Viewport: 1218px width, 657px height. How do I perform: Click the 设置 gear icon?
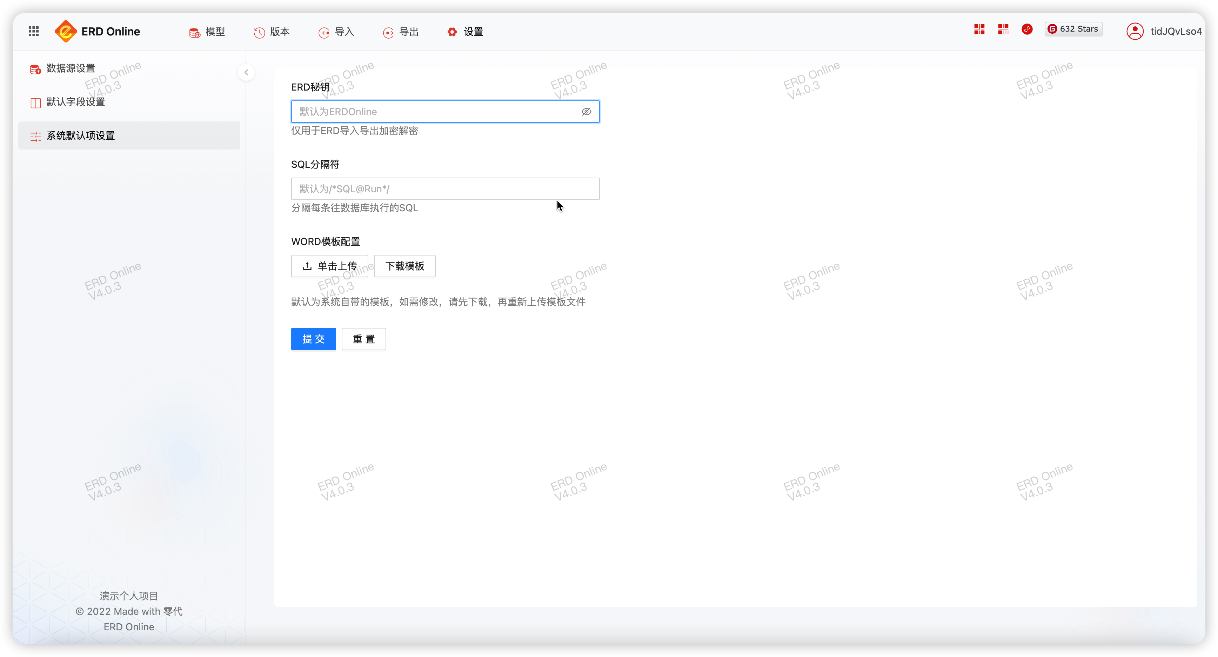[453, 32]
